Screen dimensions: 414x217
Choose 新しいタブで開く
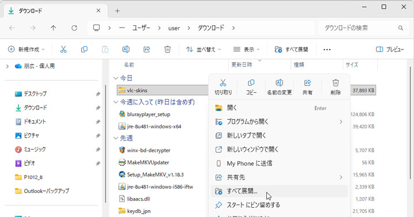coord(279,136)
